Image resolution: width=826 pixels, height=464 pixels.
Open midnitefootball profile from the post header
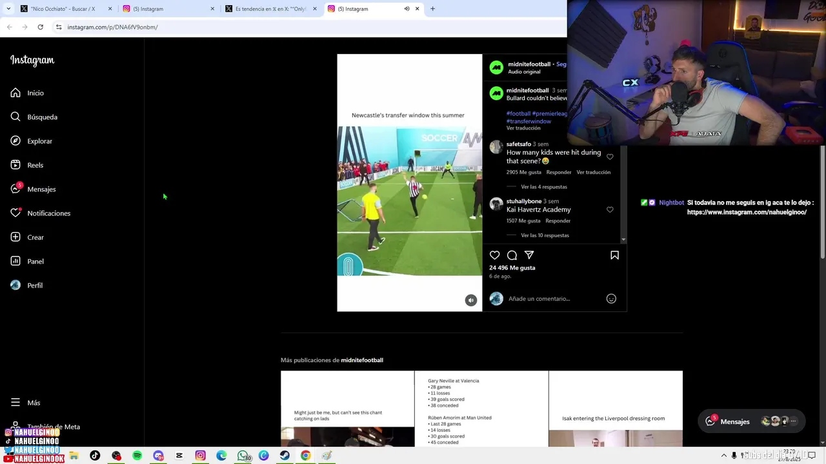point(529,64)
